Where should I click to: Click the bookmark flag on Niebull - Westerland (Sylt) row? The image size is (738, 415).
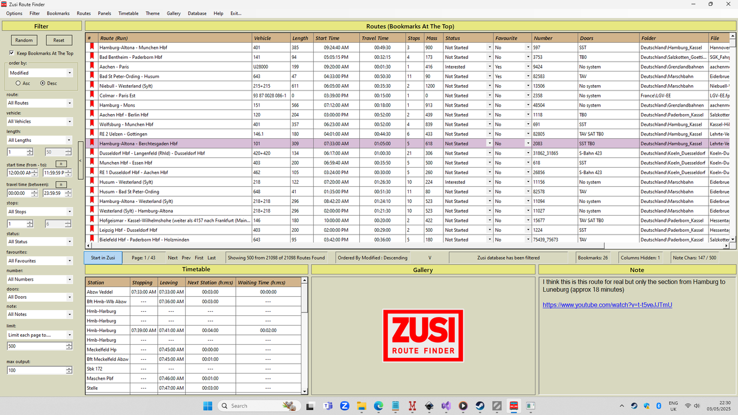(91, 86)
